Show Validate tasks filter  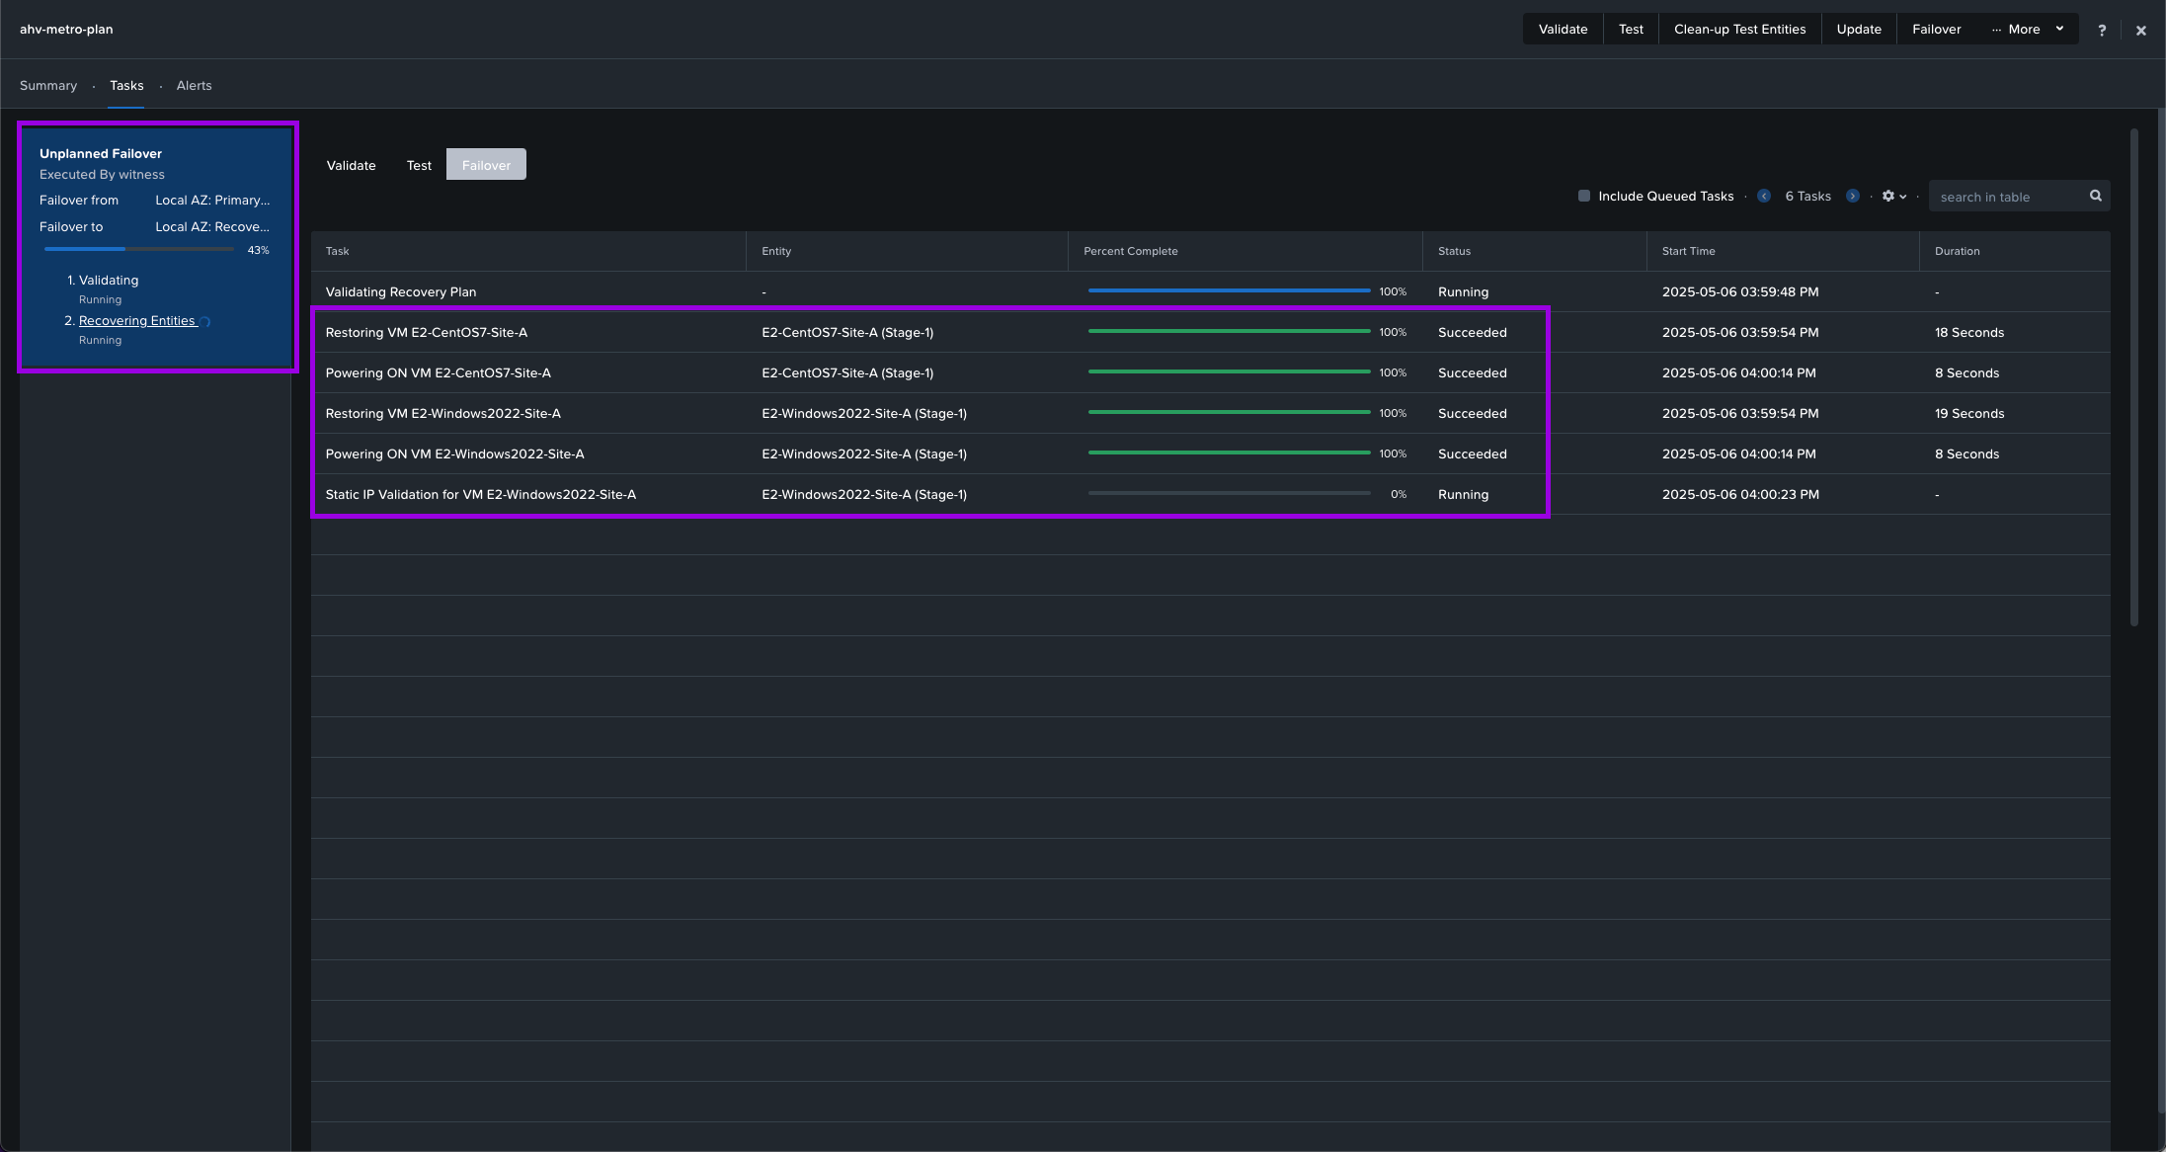351,165
